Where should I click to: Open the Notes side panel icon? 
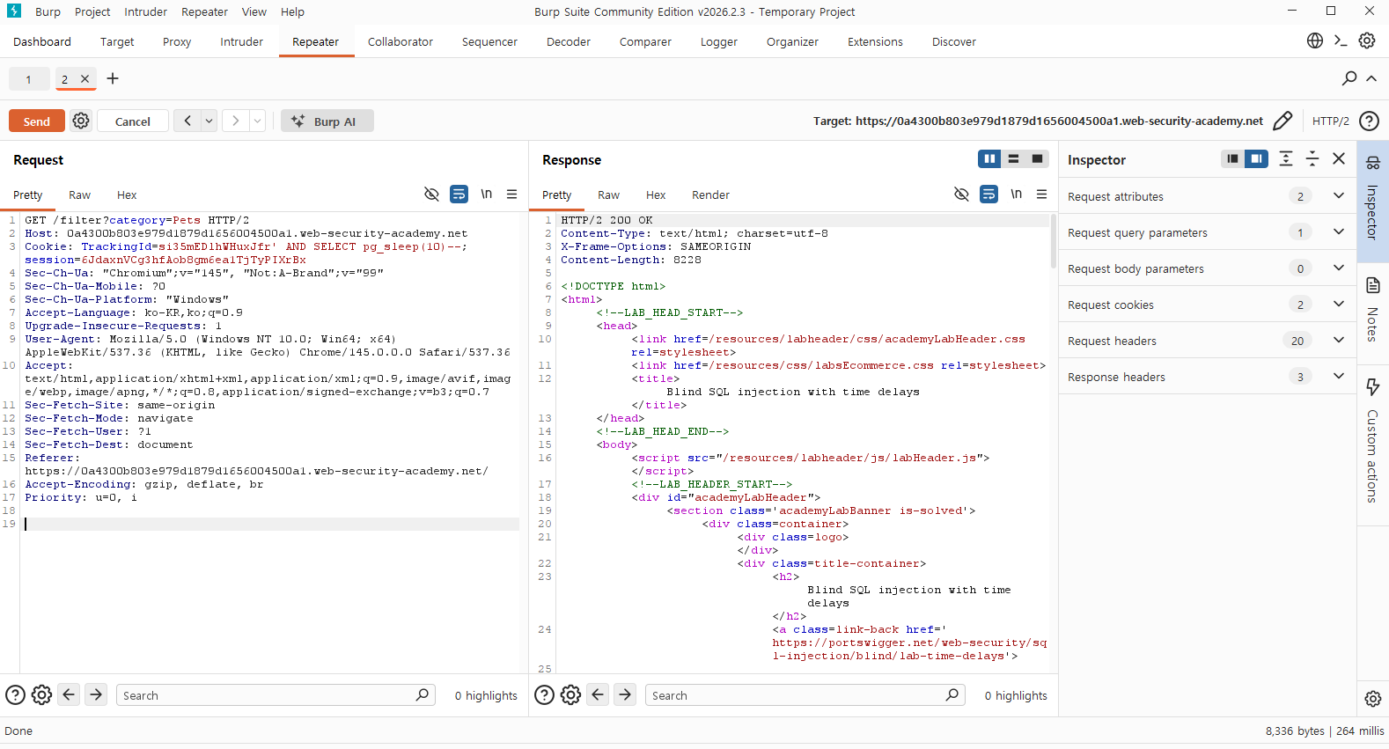click(x=1373, y=285)
